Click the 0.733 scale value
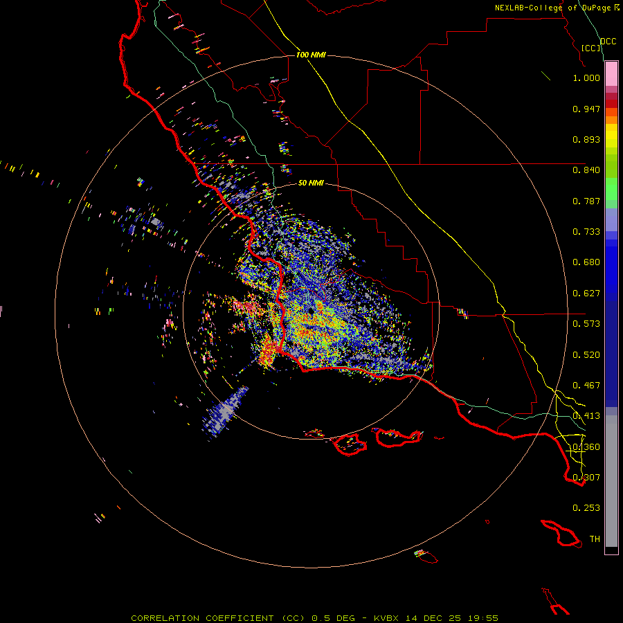This screenshot has height=623, width=623. (x=586, y=232)
